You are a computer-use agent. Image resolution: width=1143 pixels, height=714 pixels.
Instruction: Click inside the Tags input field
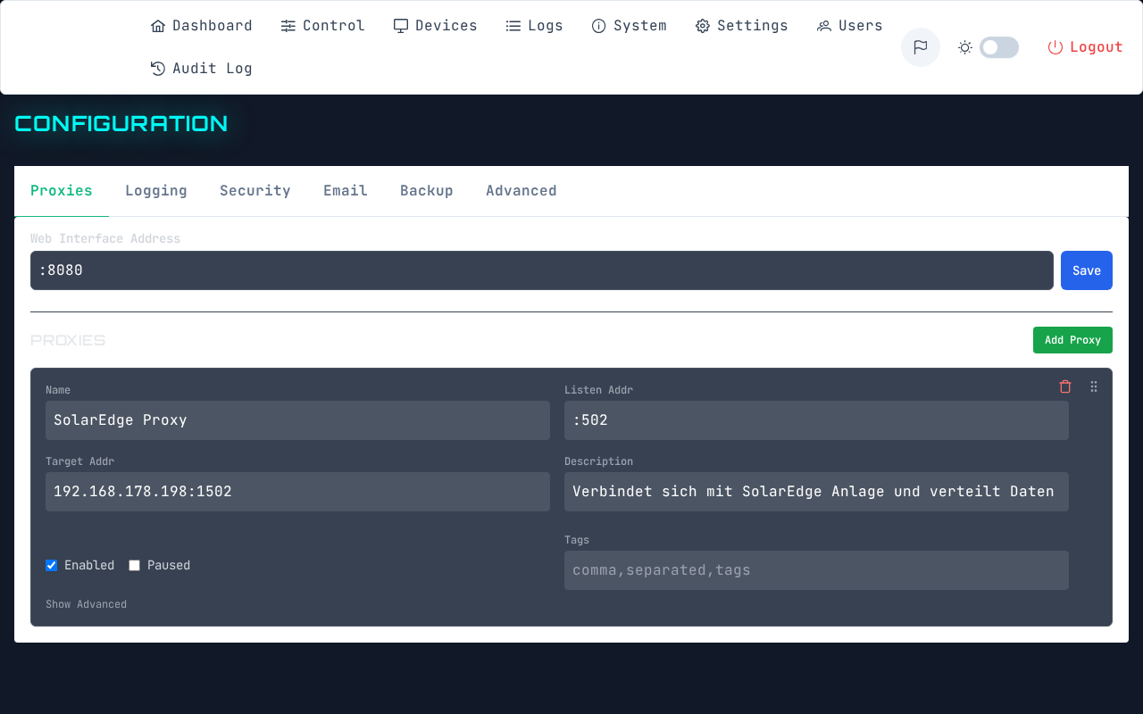pos(815,569)
